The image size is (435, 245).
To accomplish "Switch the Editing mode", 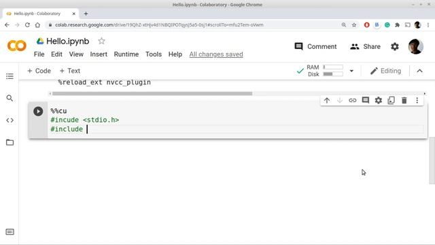I will [x=385, y=71].
